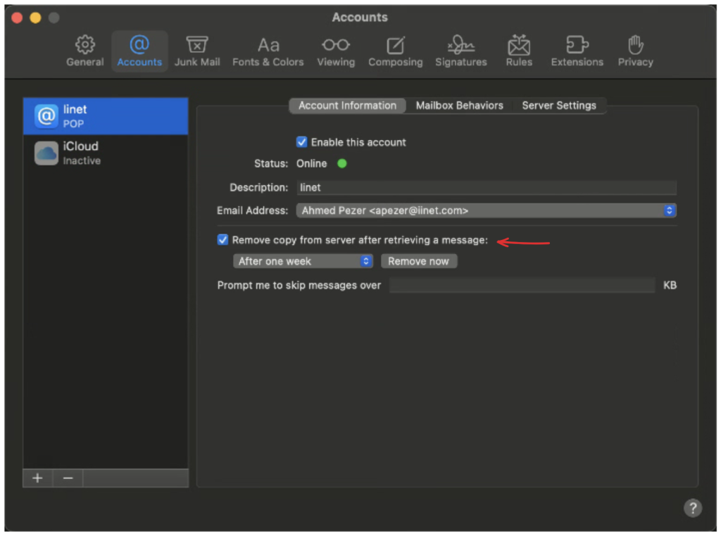This screenshot has width=721, height=536.
Task: Expand the Email Address dropdown
Action: click(x=486, y=210)
